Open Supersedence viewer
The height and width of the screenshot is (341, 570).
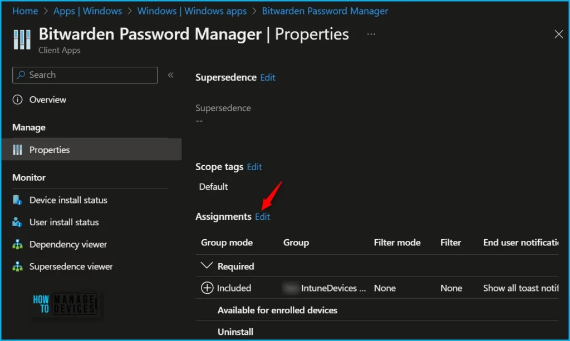coord(71,266)
